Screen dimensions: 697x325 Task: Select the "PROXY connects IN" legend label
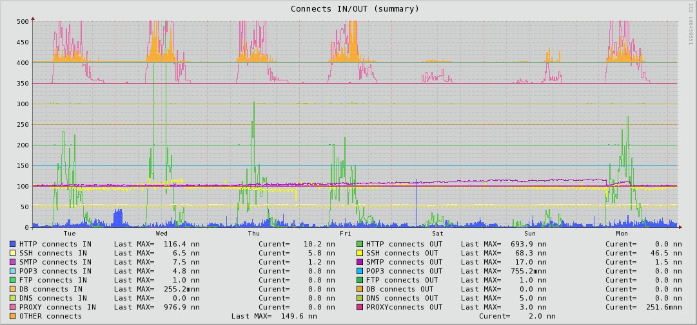tap(58, 307)
